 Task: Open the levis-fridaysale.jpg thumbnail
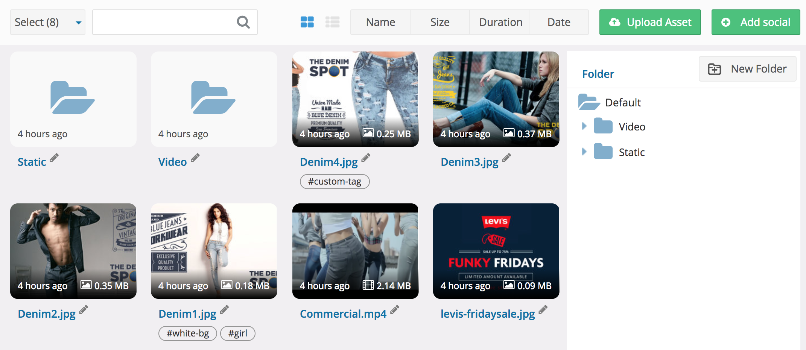coord(496,251)
